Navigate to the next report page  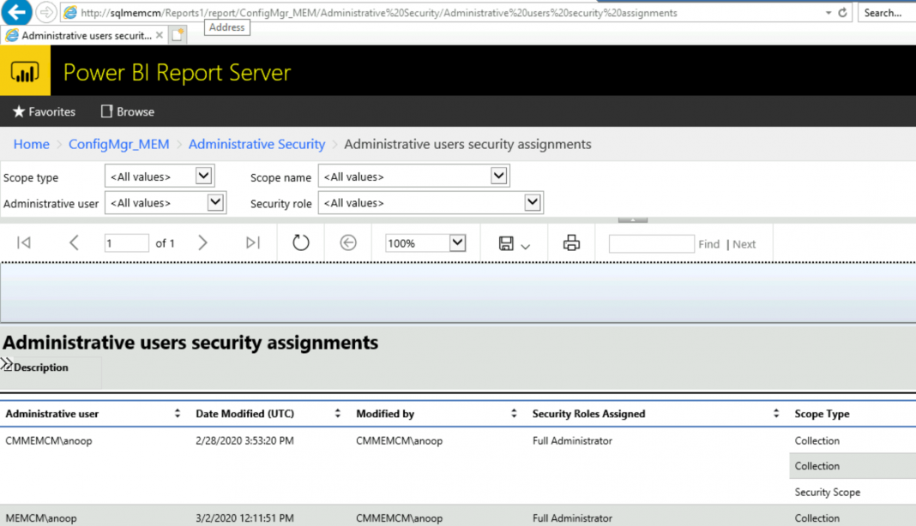[202, 242]
